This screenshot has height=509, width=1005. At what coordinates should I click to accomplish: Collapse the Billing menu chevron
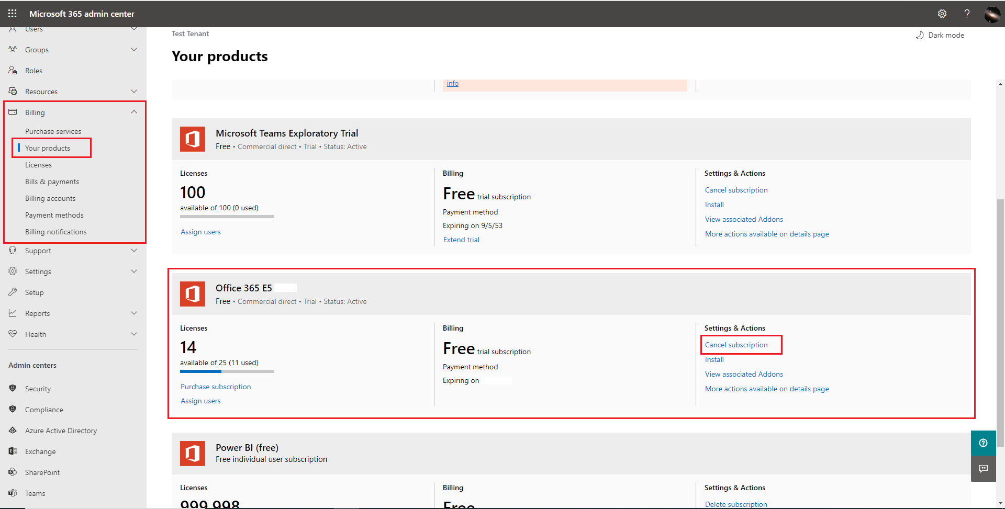(x=134, y=112)
